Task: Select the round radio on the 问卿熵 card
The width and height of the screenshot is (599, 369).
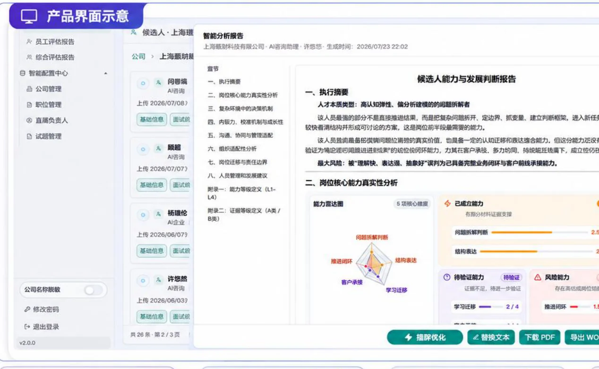Action: click(143, 84)
